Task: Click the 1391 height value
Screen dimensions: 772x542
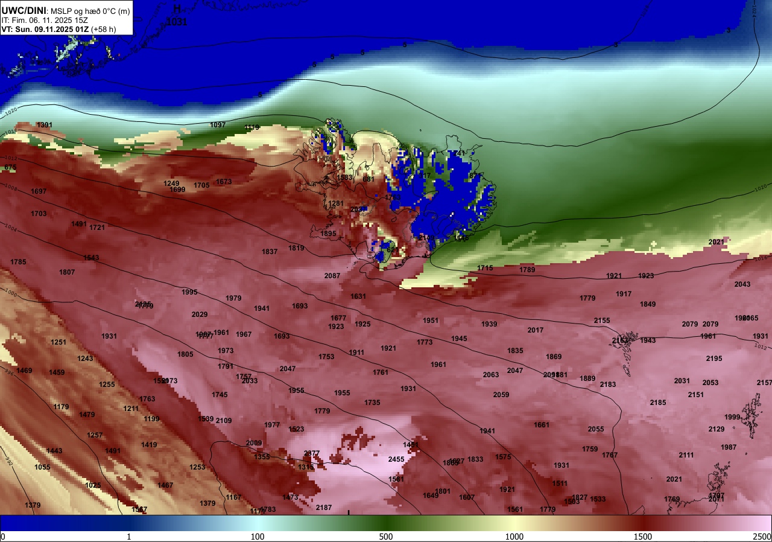Action: [x=45, y=125]
